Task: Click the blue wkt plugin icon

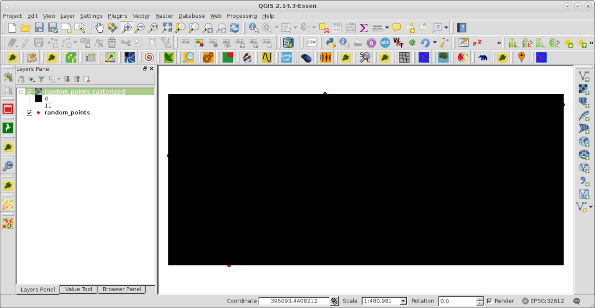Action: 385,43
